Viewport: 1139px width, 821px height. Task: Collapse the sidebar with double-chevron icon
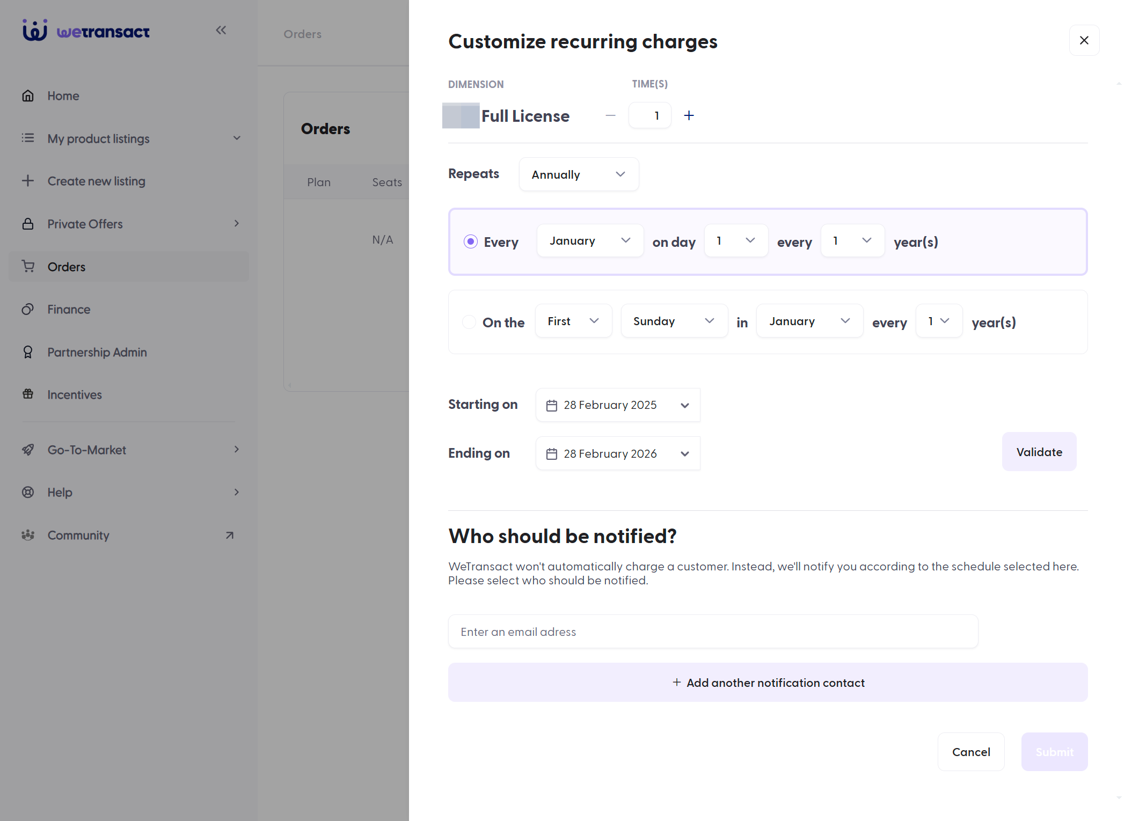[x=221, y=31]
